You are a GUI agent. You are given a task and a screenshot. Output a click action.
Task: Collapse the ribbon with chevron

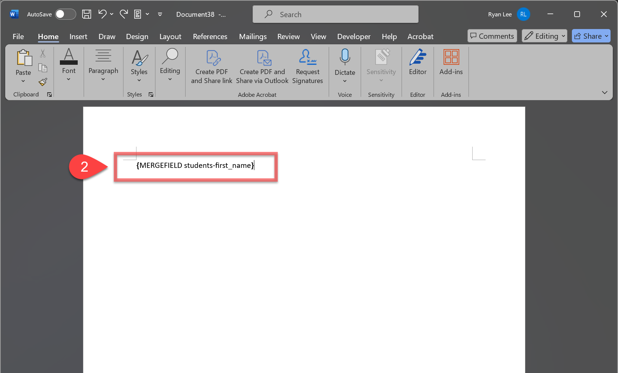pos(605,92)
